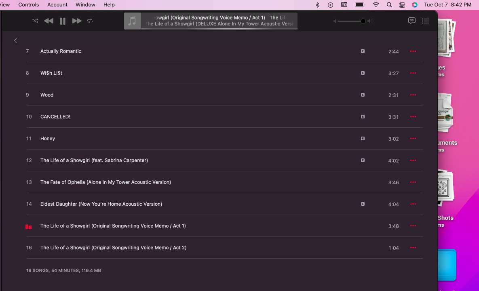
Task: Click the red now-playing bars indicator
Action: (28, 227)
